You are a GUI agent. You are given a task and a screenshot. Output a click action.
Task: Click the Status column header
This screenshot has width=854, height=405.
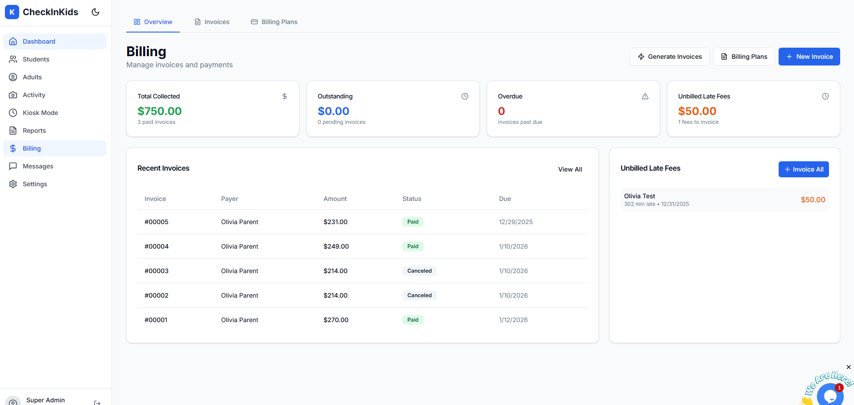412,199
